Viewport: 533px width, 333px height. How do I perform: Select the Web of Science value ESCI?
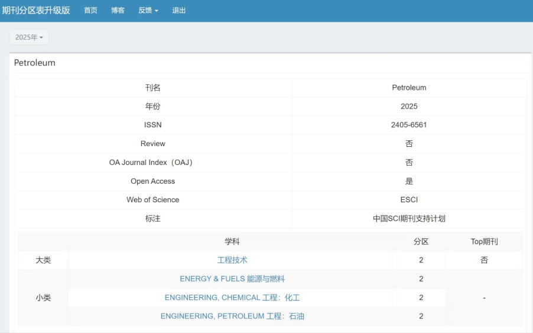tap(409, 200)
